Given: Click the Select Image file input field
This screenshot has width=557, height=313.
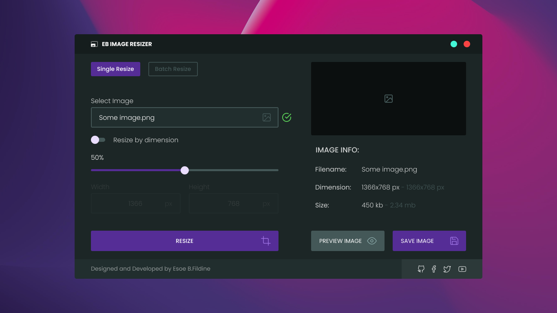Looking at the screenshot, I should [x=185, y=117].
